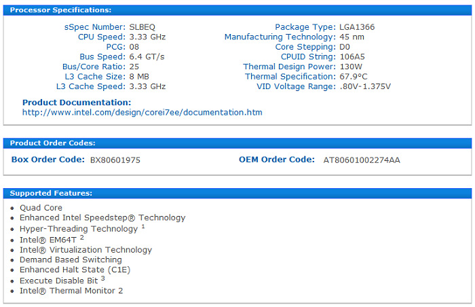Click the Product Order Codes header bar
The image size is (475, 307).
pos(52,143)
